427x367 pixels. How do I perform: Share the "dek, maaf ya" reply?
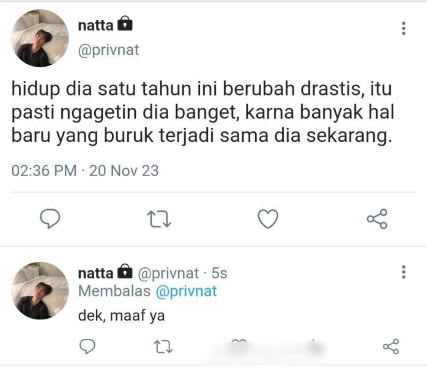point(390,347)
